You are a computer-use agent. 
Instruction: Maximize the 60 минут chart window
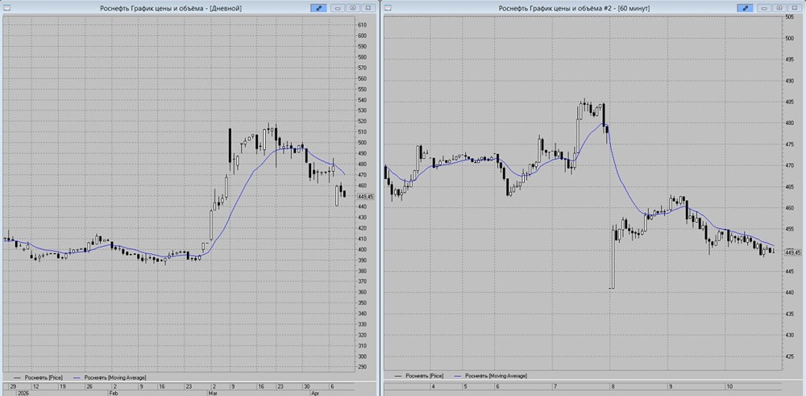pos(779,8)
